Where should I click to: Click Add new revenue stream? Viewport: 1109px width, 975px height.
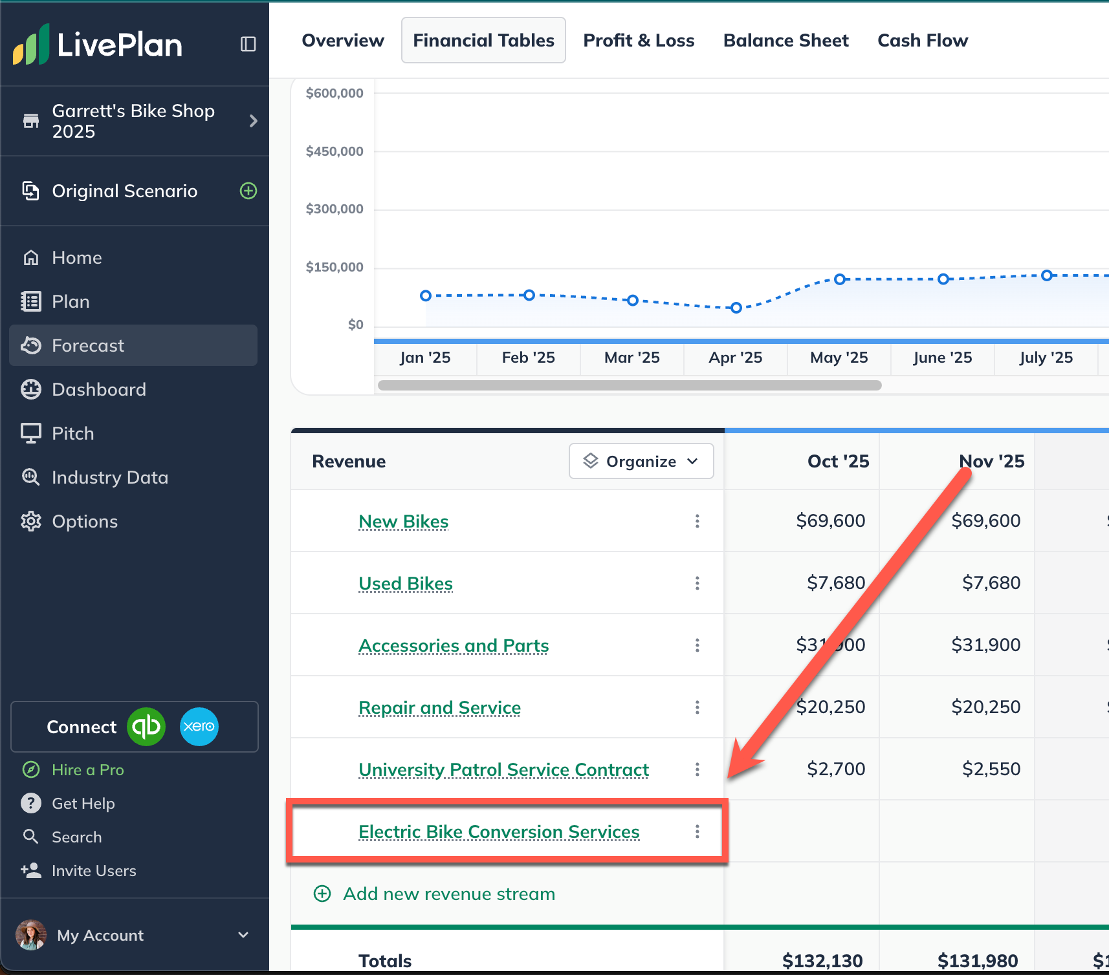click(448, 894)
